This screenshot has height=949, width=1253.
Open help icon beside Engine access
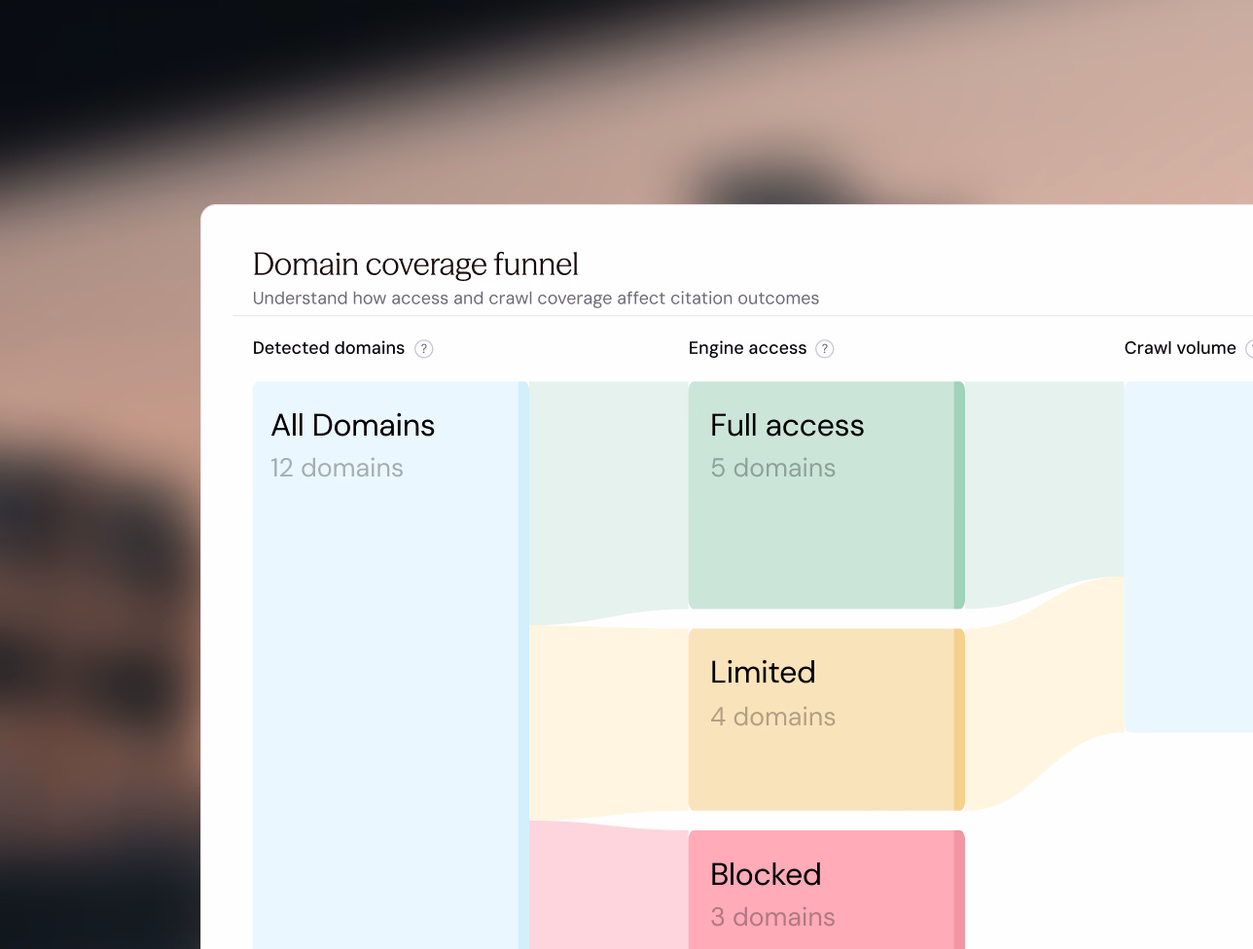824,349
